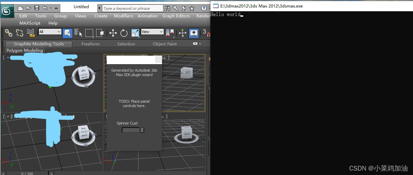Click the Rectangular Selection Region icon
Image resolution: width=413 pixels, height=175 pixels.
(89, 33)
